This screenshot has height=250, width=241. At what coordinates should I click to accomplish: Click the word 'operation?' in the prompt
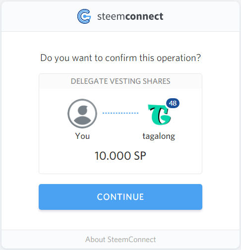tap(179, 58)
